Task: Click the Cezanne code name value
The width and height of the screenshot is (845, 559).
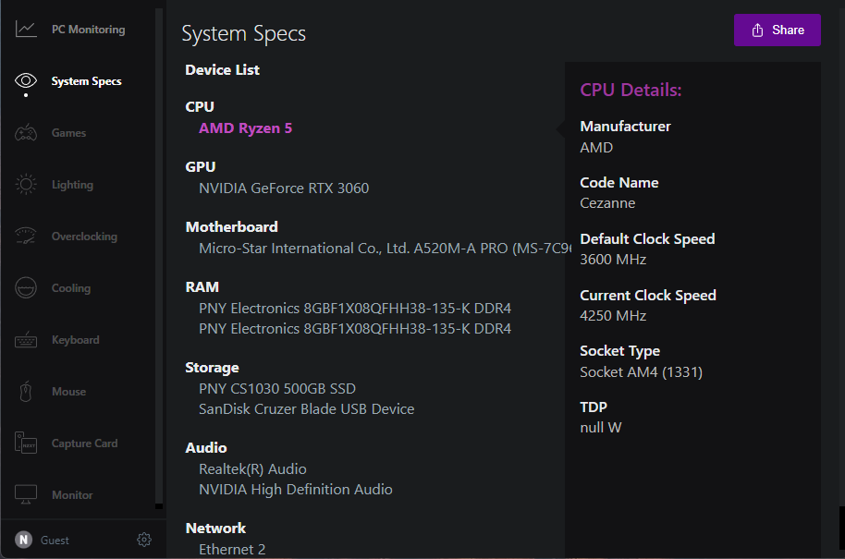Action: 607,203
